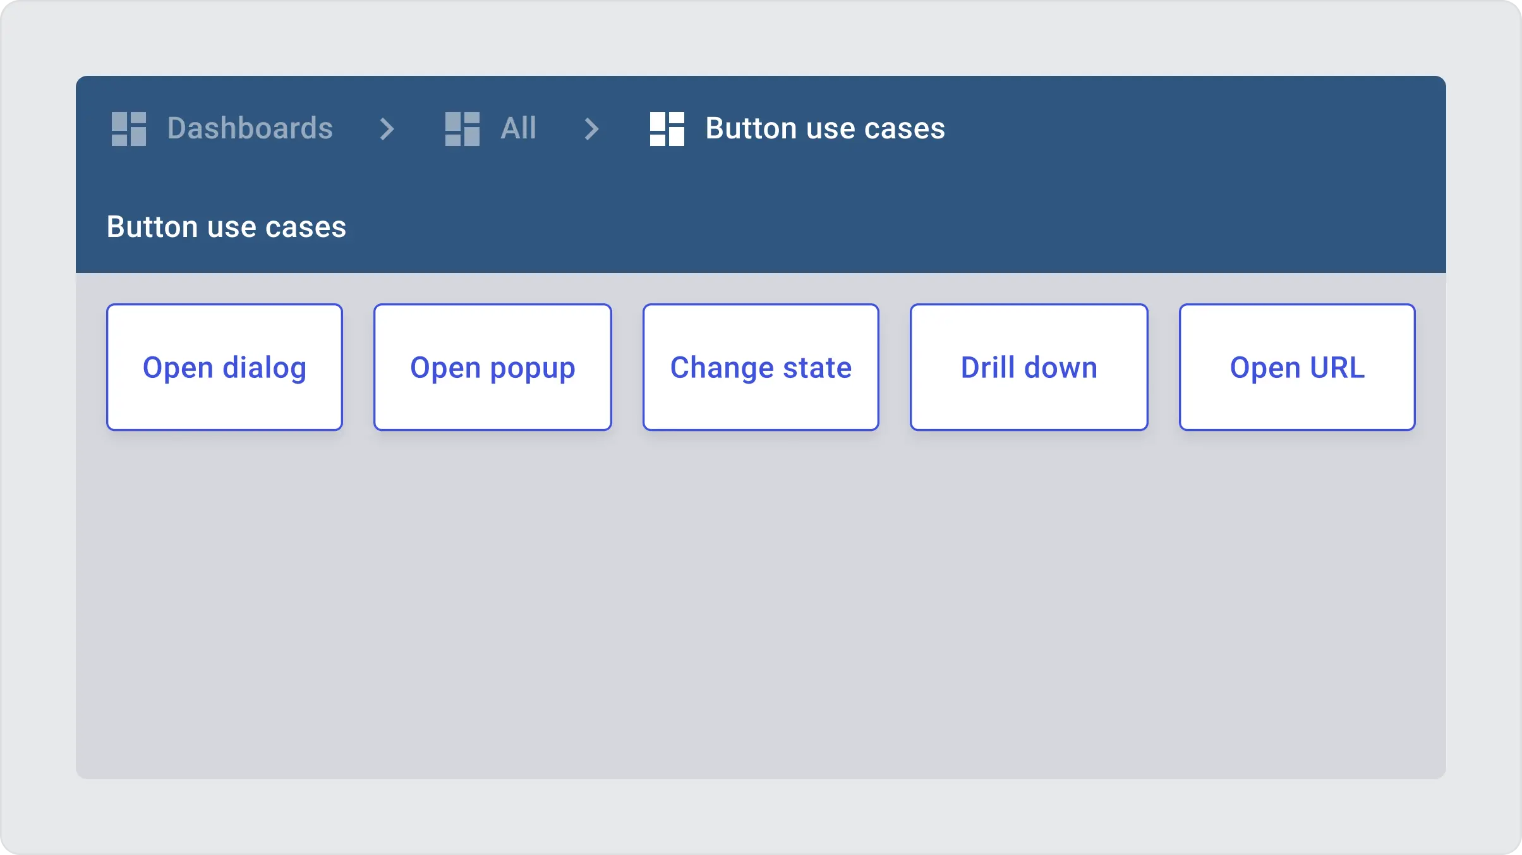Click the Open popup button
Screen dimensions: 1522x855
pos(492,367)
